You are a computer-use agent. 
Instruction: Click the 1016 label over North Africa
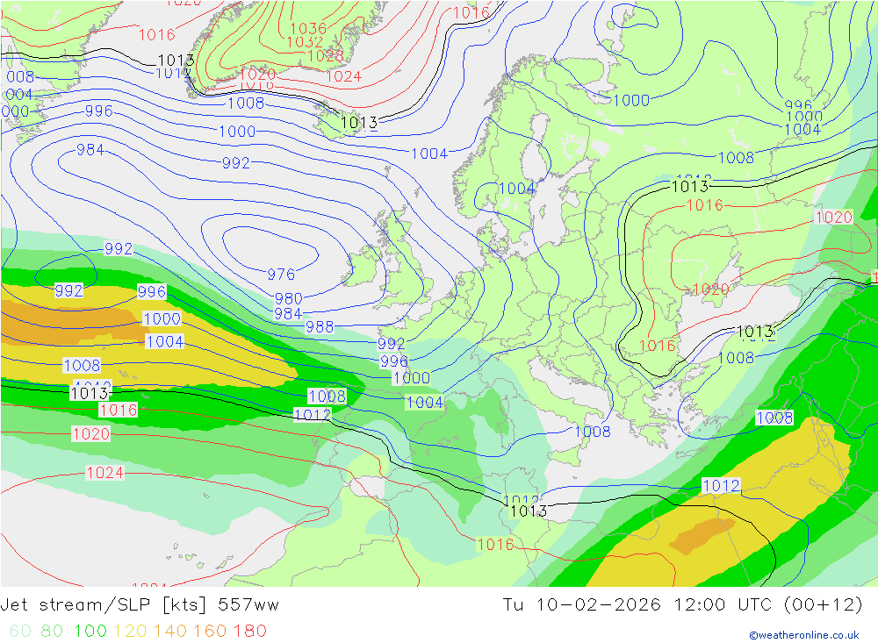(x=495, y=544)
